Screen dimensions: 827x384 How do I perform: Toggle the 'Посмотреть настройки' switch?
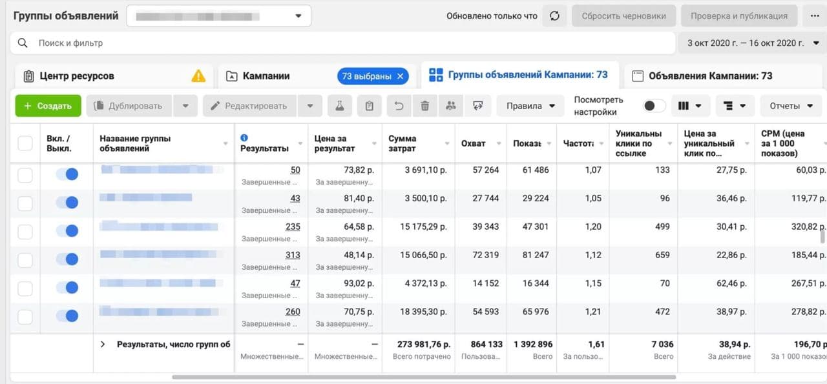click(x=654, y=106)
